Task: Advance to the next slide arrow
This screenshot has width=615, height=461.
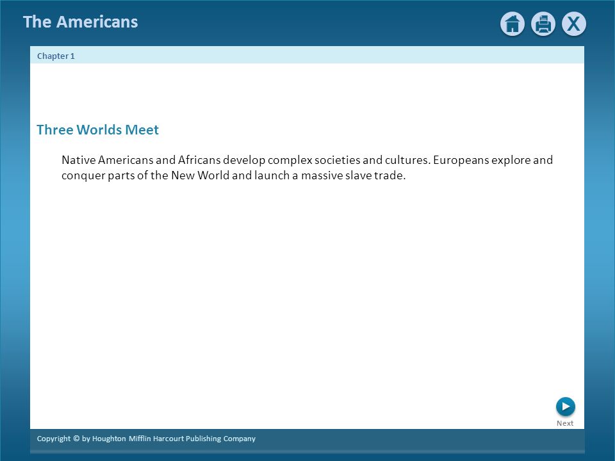Action: 566,407
